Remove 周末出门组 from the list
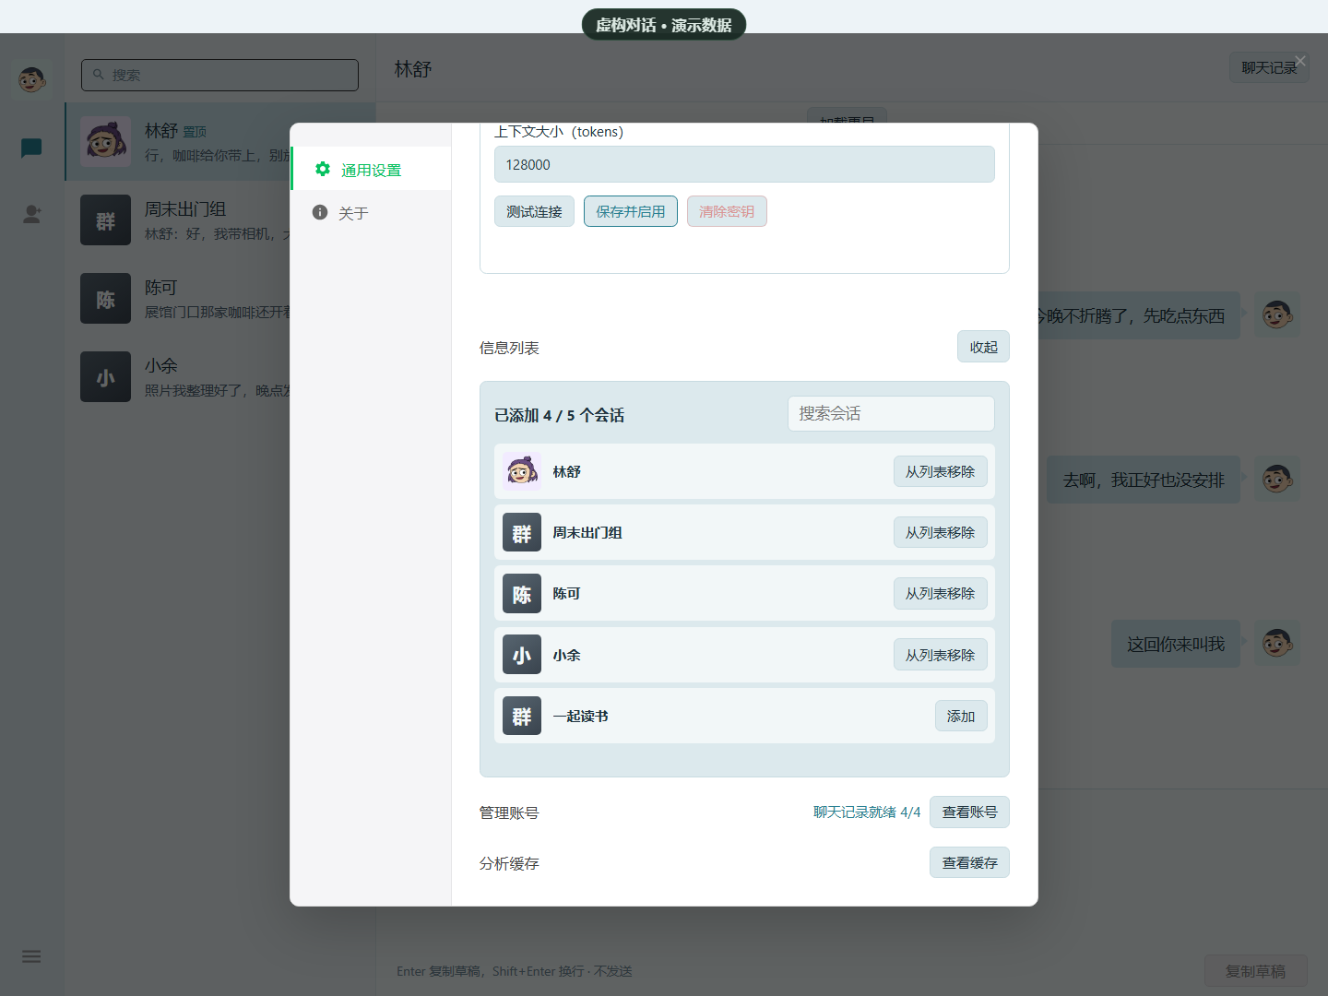 (940, 532)
